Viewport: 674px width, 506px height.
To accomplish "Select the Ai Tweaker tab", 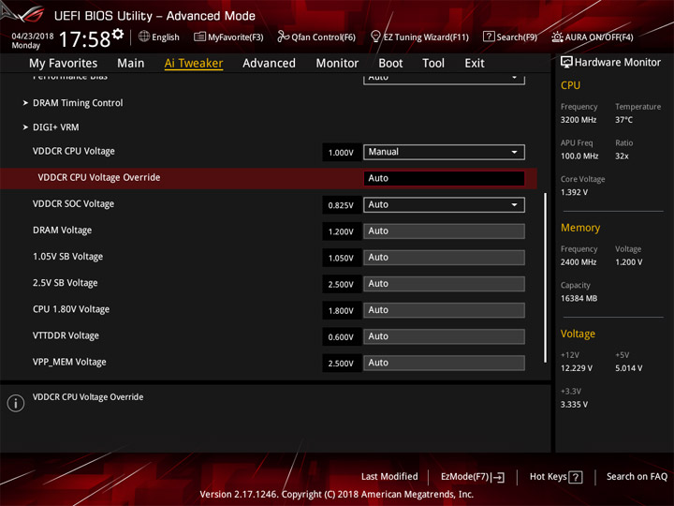I will tap(194, 64).
